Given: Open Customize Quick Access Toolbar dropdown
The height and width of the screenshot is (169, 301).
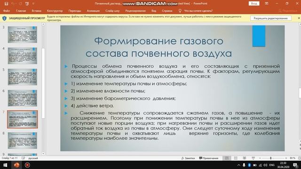Looking at the screenshot, I should [x=33, y=4].
